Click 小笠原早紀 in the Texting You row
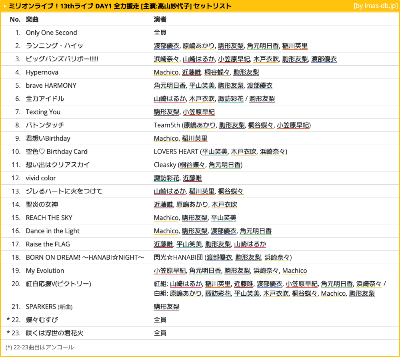This screenshot has width=400, height=357. click(x=199, y=112)
